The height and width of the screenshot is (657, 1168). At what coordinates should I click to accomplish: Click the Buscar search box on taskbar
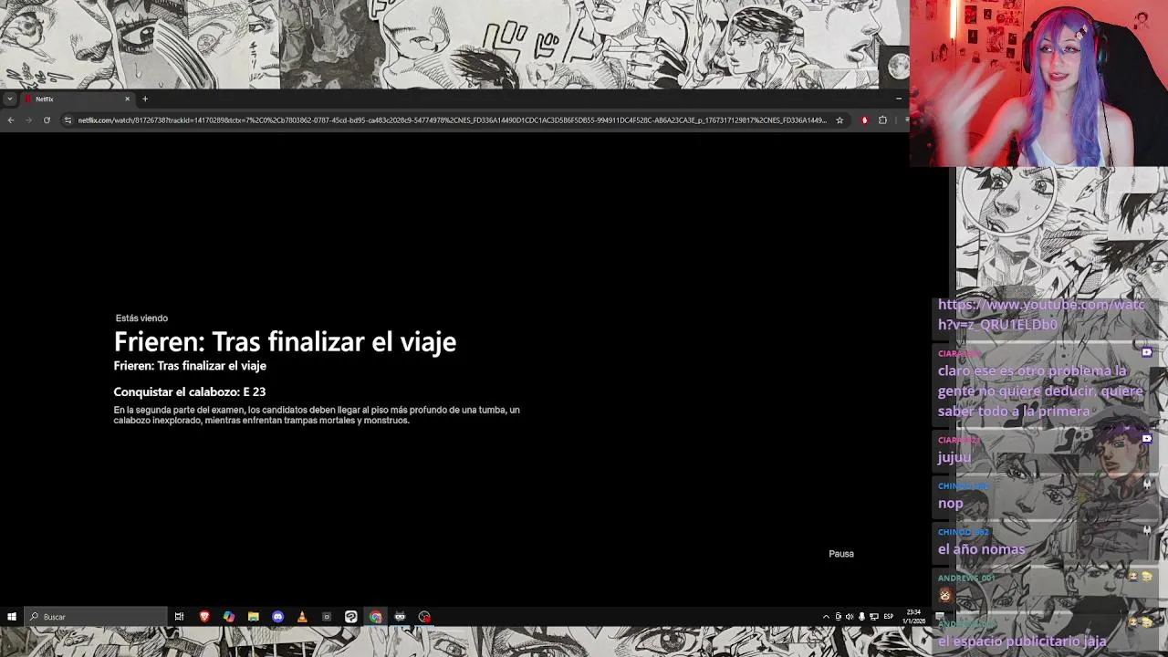(x=96, y=617)
